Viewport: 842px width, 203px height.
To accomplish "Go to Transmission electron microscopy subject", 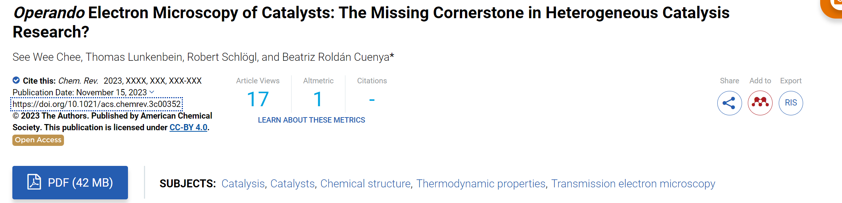I will 633,184.
